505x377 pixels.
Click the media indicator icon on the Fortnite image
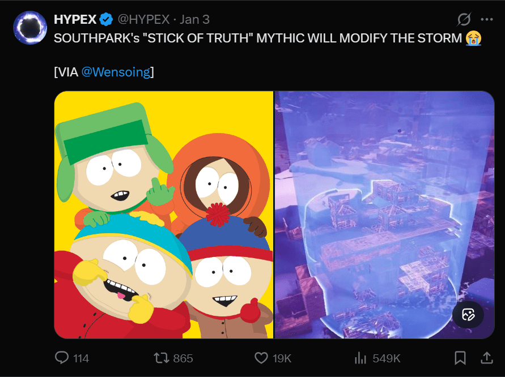(468, 315)
